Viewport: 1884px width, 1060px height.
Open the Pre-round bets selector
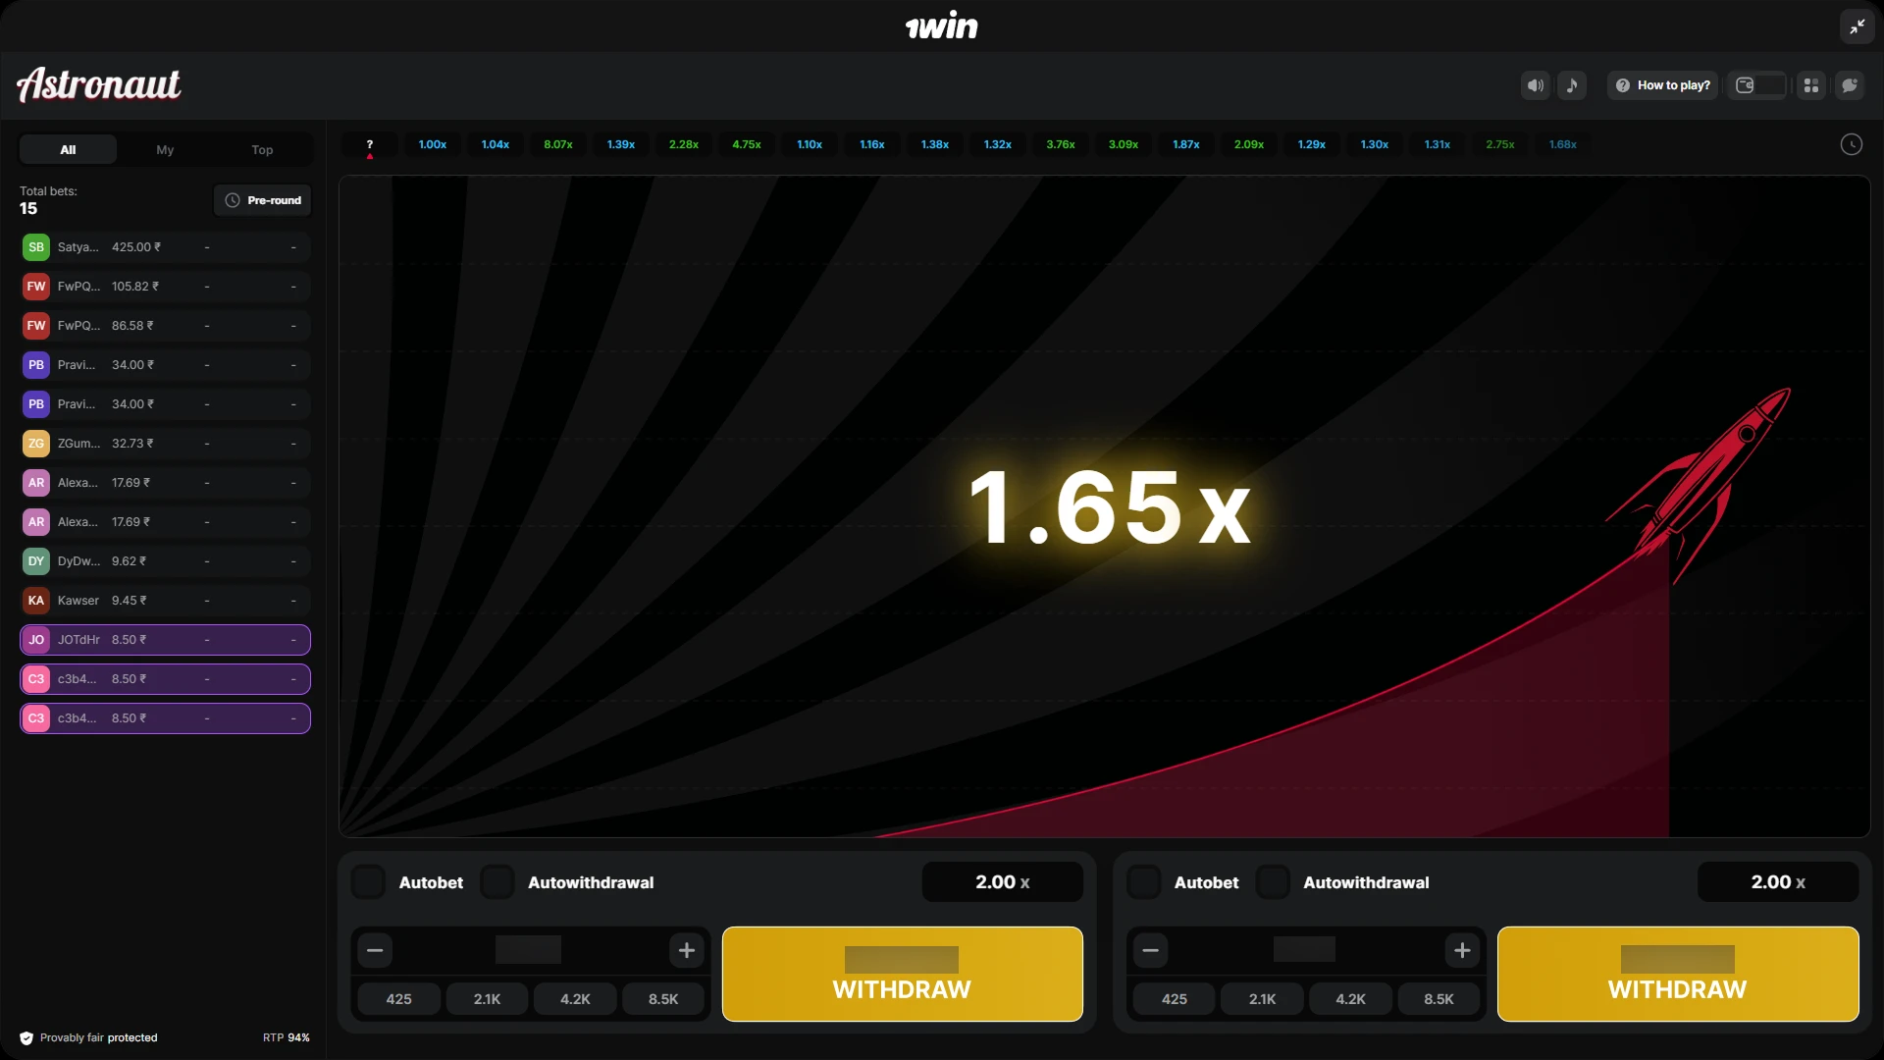click(x=263, y=200)
